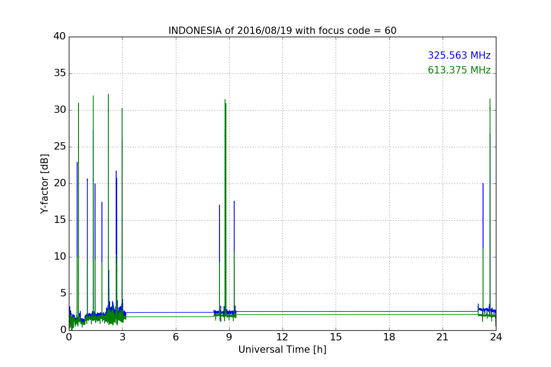Click the y-axis tick label 20
This screenshot has height=367, width=551.
pyautogui.click(x=60, y=183)
